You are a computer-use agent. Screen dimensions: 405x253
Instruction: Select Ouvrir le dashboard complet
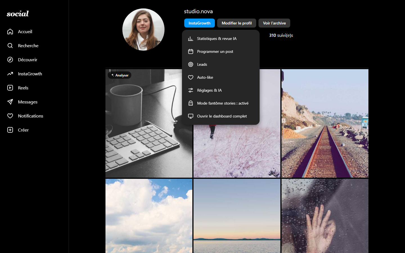click(221, 116)
